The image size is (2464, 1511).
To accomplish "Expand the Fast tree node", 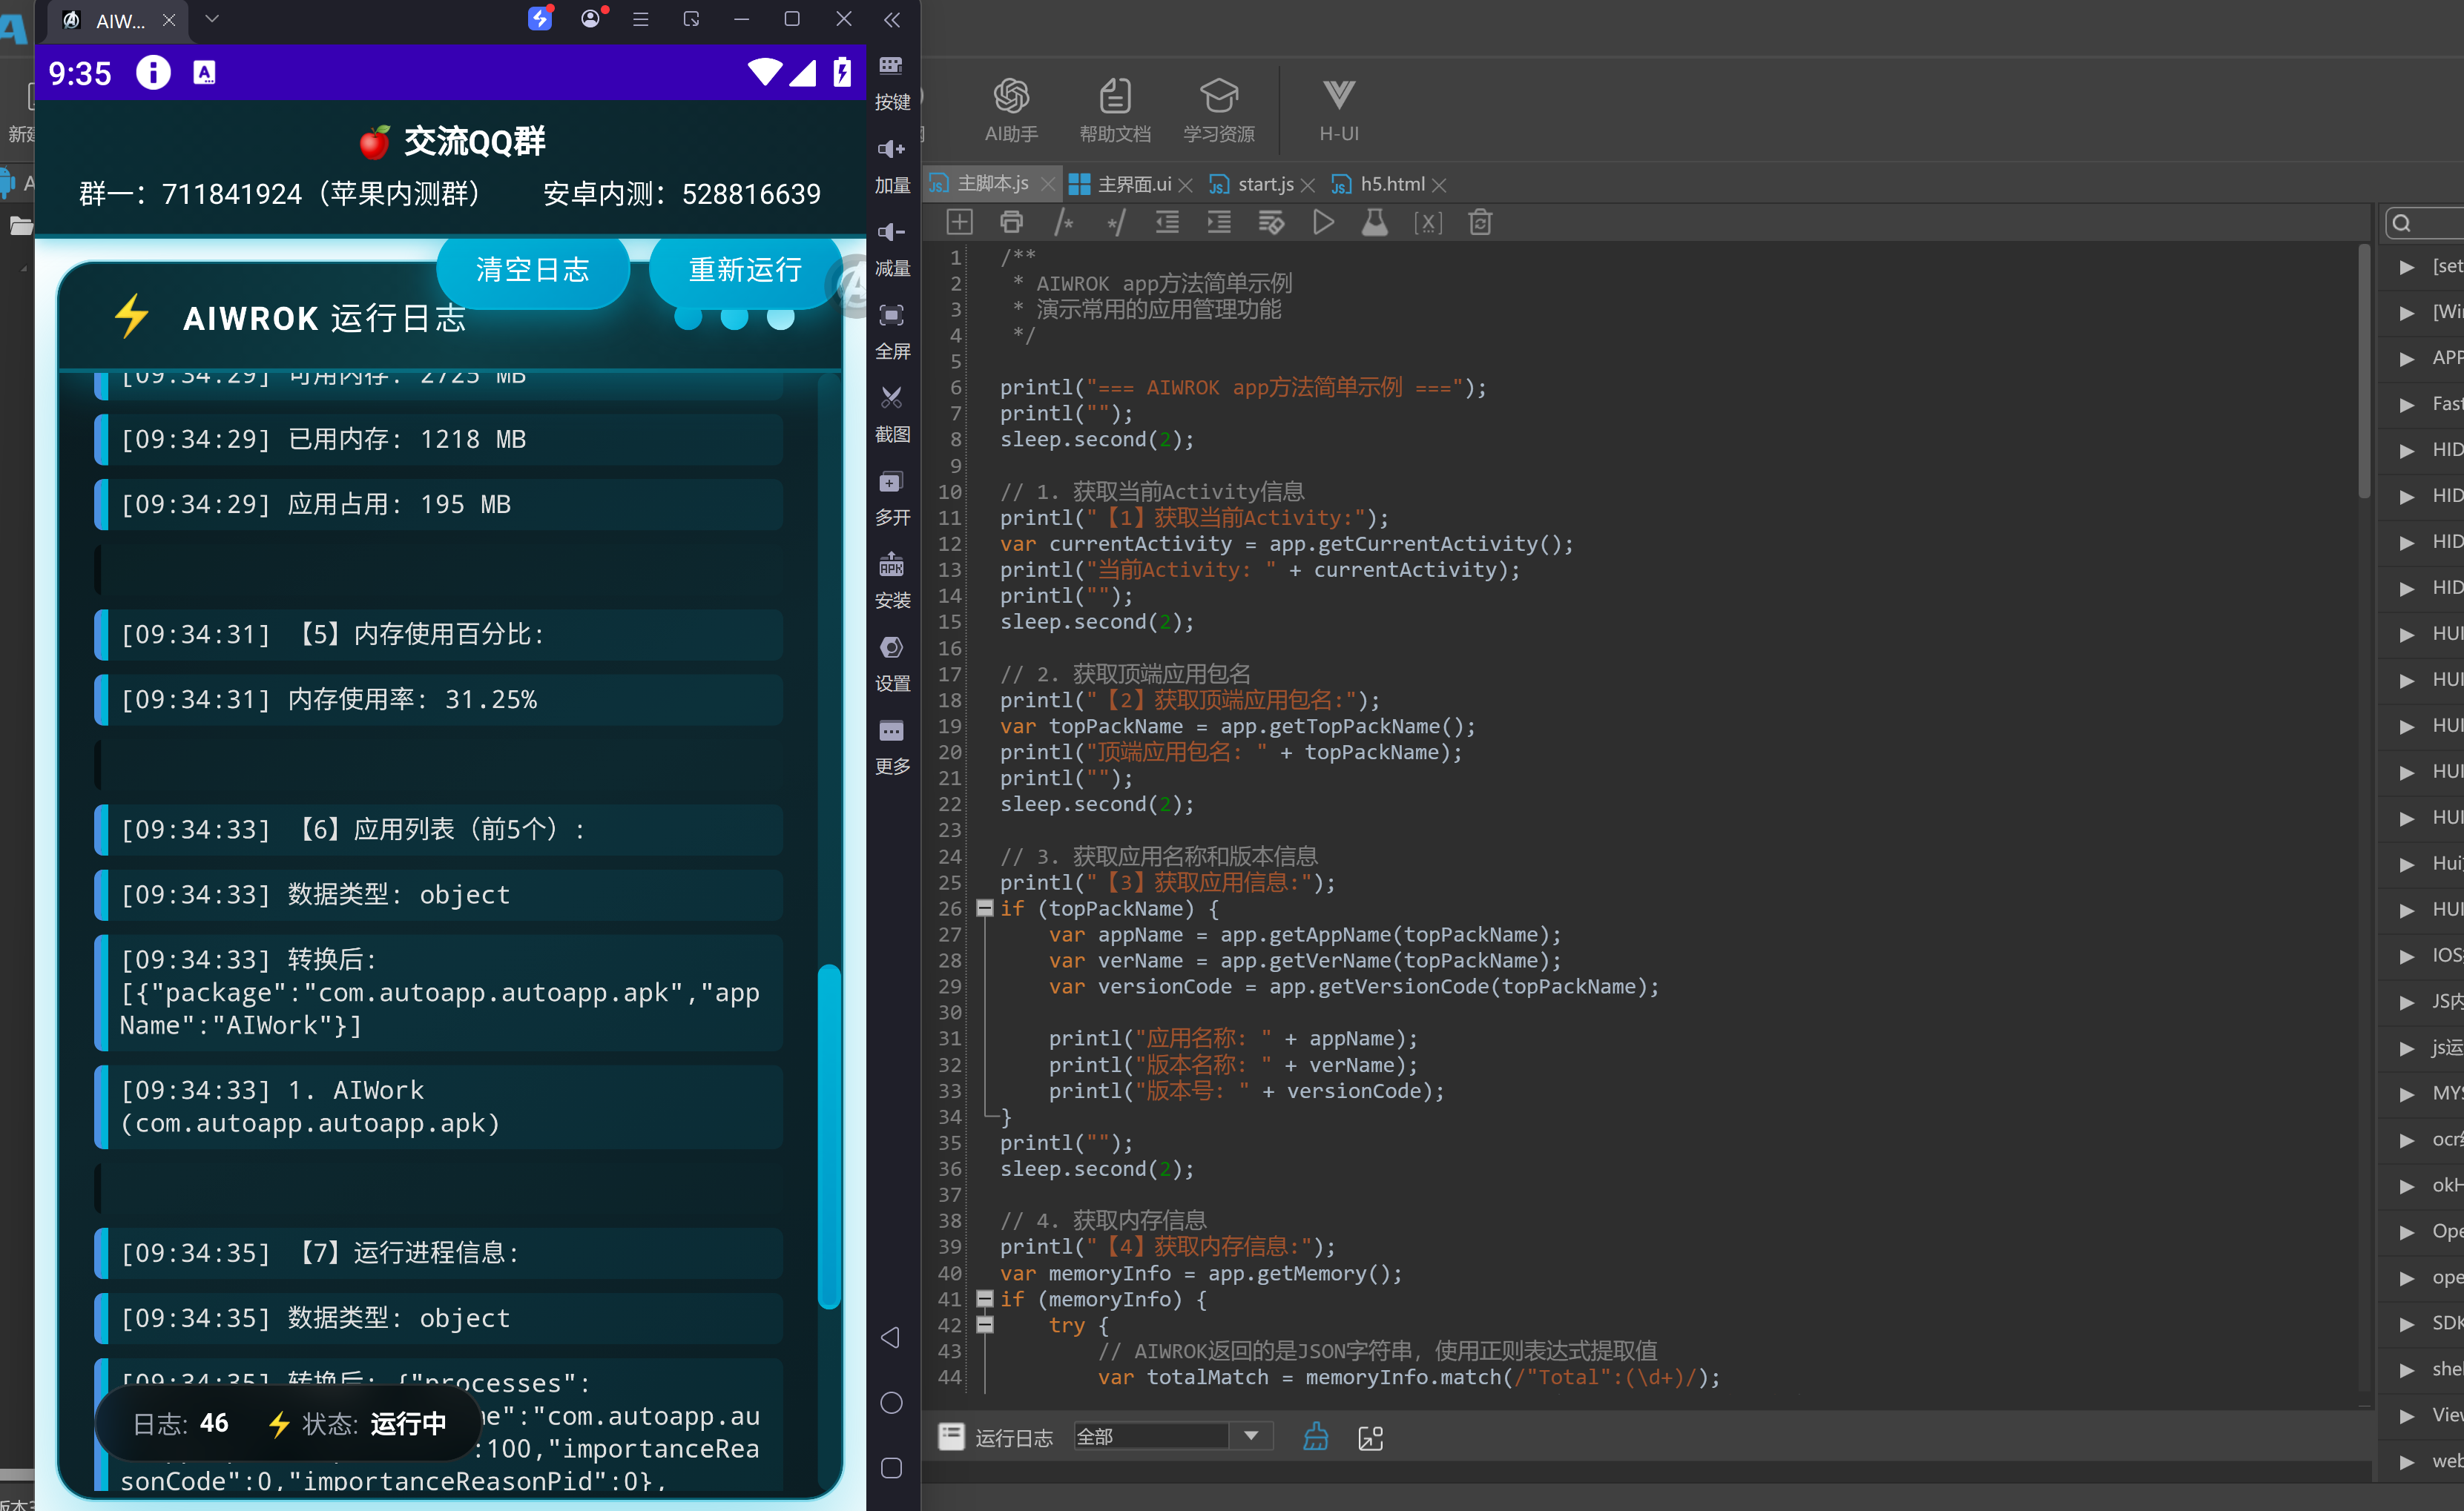I will click(x=2407, y=405).
